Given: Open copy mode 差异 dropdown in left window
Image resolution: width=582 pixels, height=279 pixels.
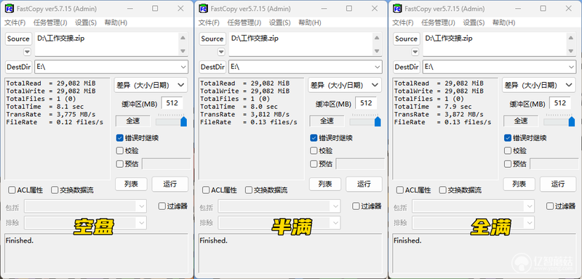Looking at the screenshot, I should [151, 85].
